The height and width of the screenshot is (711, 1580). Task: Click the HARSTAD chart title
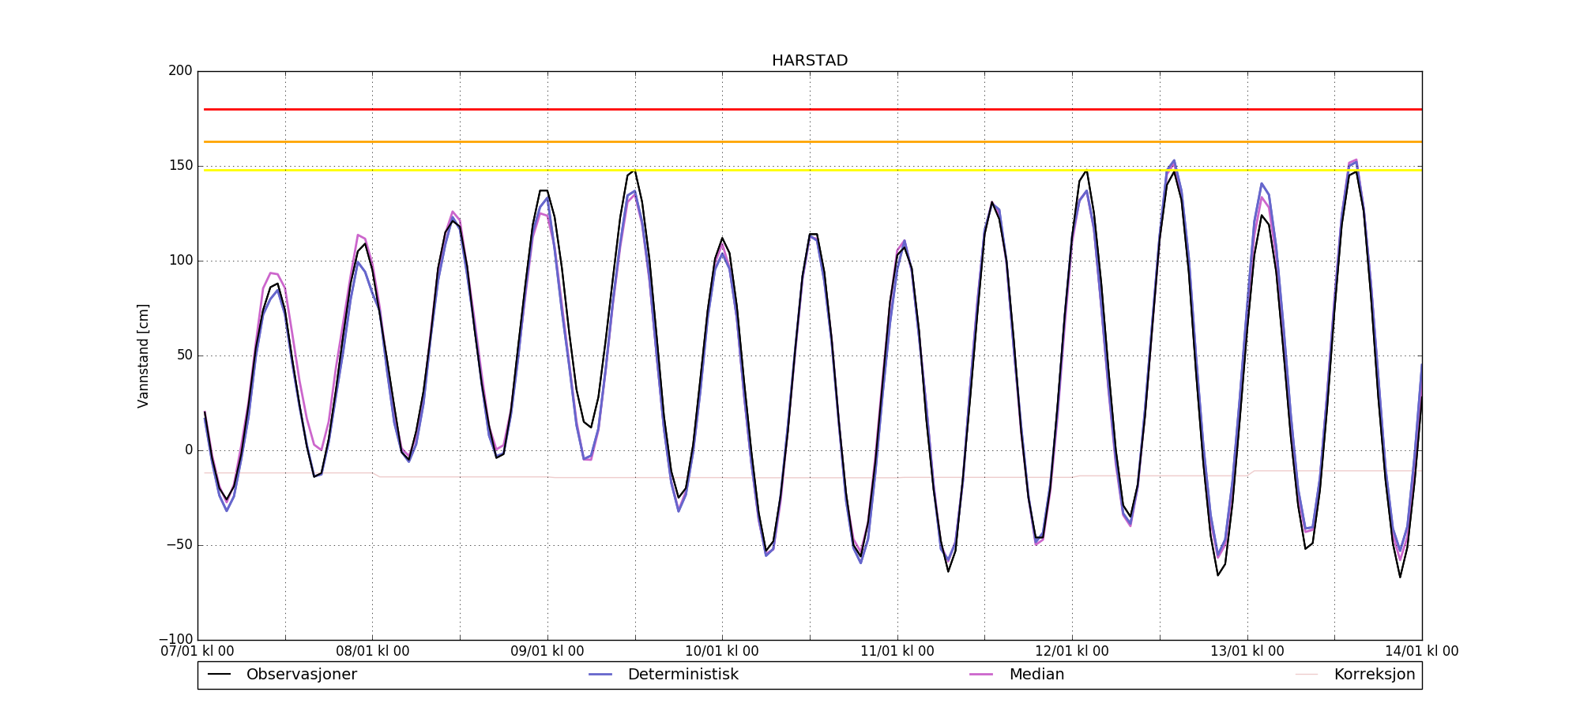point(810,61)
